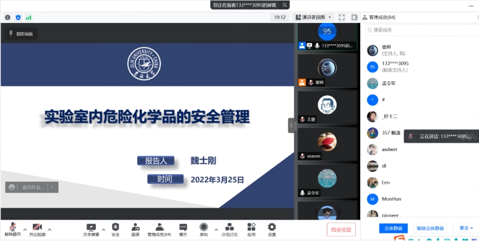The width and height of the screenshot is (479, 241).
Task: Collapse the video thumbnail strip arrow
Action: click(291, 125)
